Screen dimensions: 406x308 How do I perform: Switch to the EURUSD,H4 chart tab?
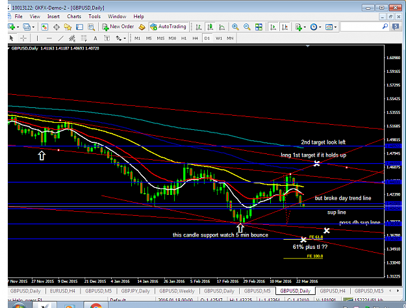click(x=62, y=291)
